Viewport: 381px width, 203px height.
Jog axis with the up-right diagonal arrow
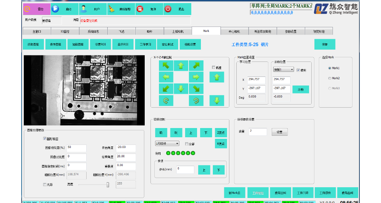[x=196, y=66]
